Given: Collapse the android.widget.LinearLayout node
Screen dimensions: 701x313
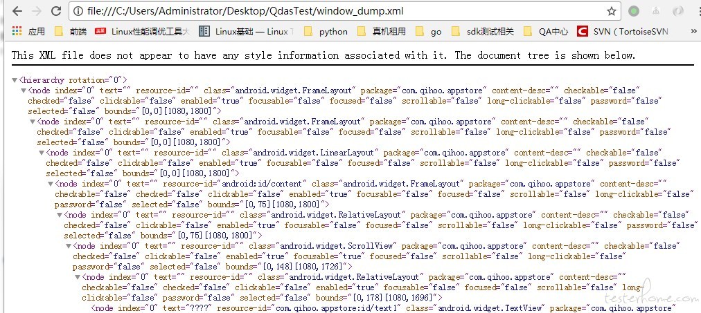Looking at the screenshot, I should 42,153.
